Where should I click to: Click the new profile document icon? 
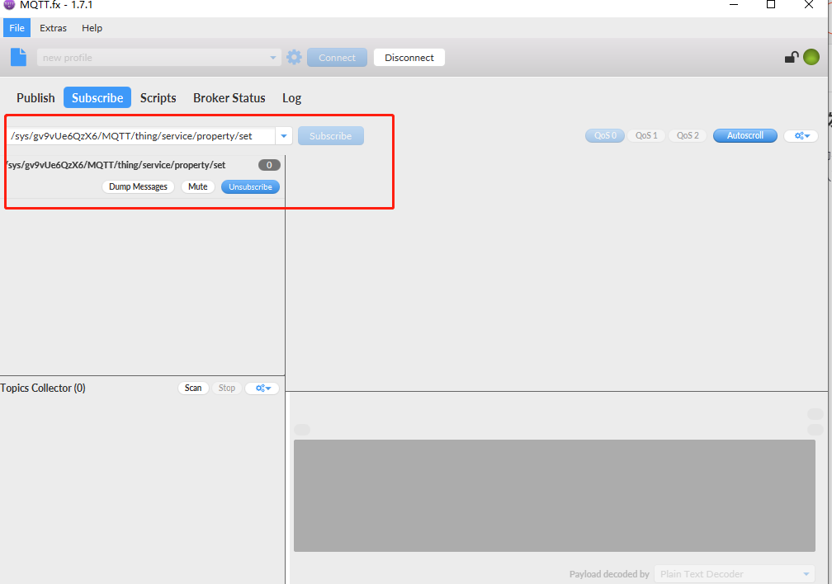click(x=18, y=57)
